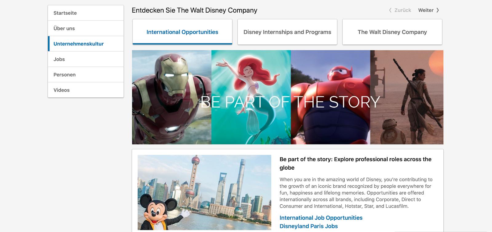Click the Ariel mermaid banner panel

(251, 97)
